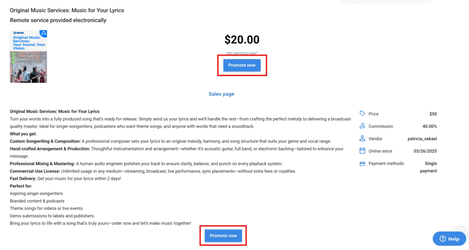Click the Commission 40.00% value
The height and width of the screenshot is (250, 469).
[x=430, y=126]
